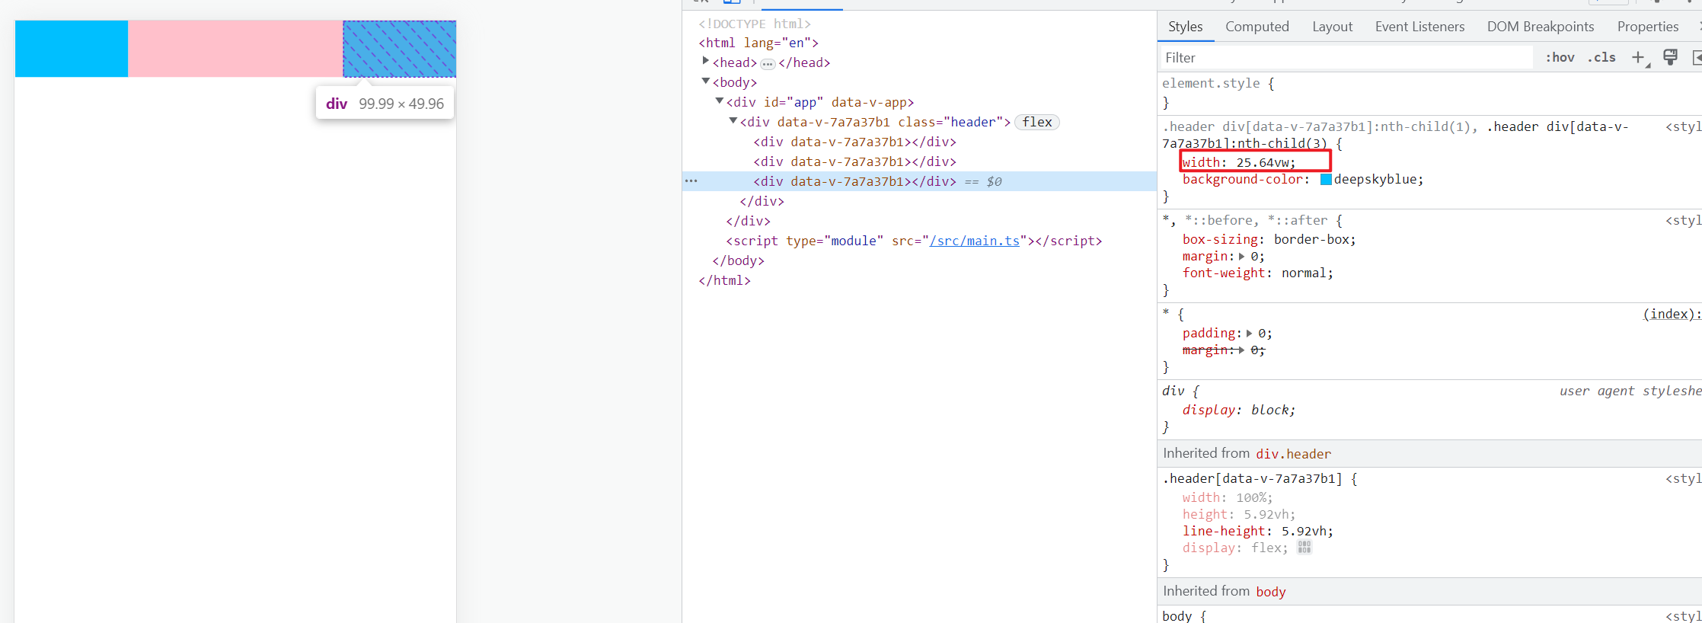Expand margin shorthand in universal before/after rule
Image resolution: width=1702 pixels, height=623 pixels.
tap(1242, 257)
